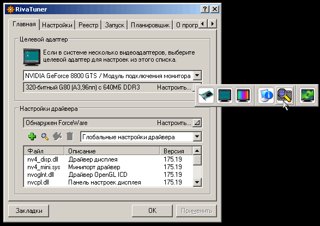Click Минипорт драйвер description cell
The height and width of the screenshot is (226, 320).
[x=94, y=167]
